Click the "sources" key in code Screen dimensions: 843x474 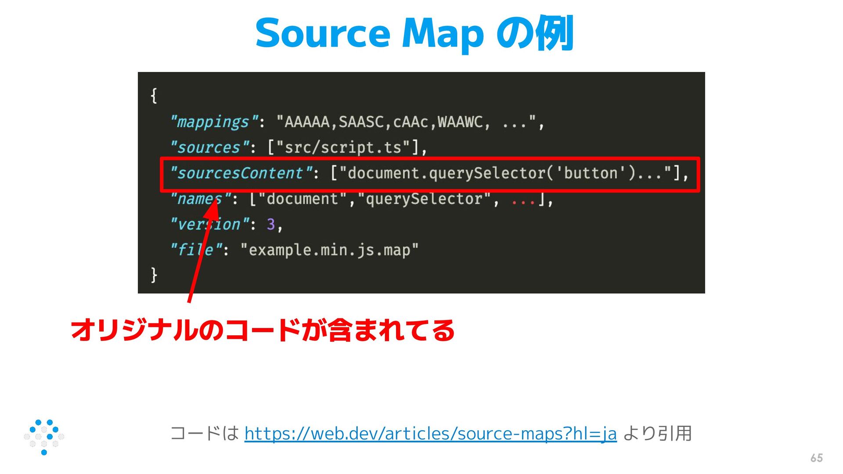click(x=209, y=147)
